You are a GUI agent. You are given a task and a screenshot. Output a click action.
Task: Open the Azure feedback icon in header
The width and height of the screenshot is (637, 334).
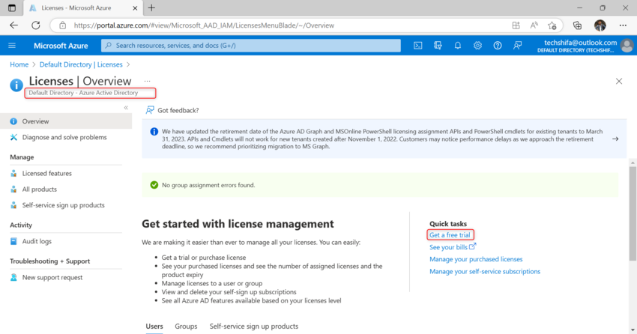(517, 46)
